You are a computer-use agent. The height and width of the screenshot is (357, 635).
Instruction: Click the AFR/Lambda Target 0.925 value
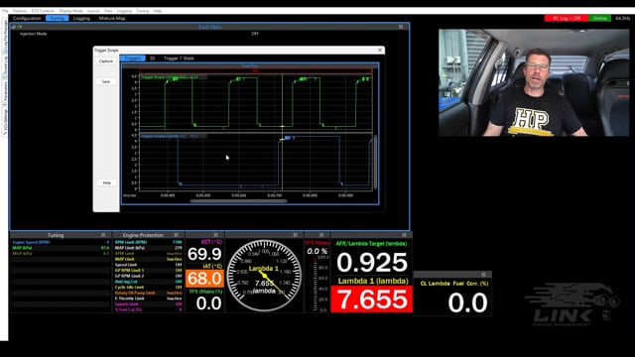(372, 262)
